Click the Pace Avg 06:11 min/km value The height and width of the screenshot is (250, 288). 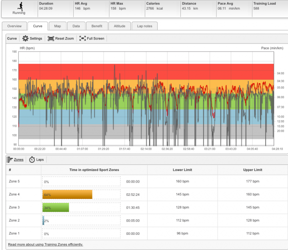(229, 8)
